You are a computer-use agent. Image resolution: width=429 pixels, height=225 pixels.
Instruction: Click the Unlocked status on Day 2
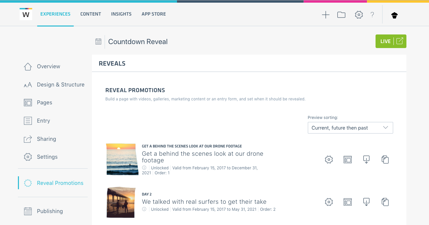pyautogui.click(x=160, y=209)
